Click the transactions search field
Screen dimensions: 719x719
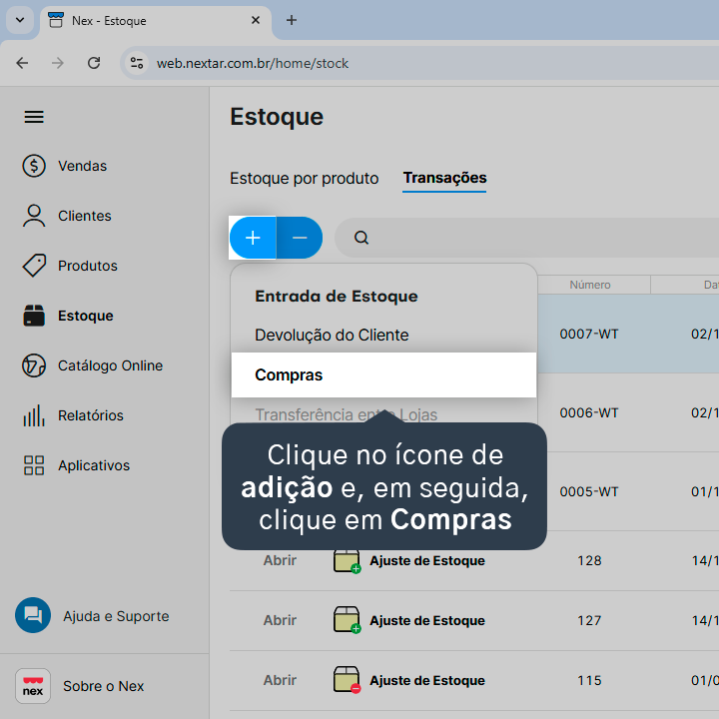[526, 238]
